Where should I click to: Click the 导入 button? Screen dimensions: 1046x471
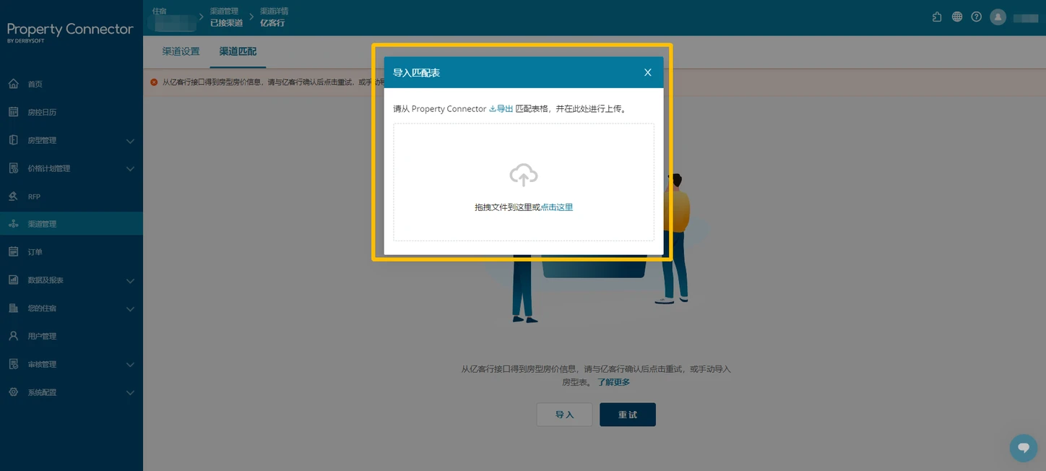[x=564, y=415]
